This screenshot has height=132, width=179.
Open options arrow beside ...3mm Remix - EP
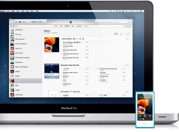pyautogui.click(x=83, y=39)
